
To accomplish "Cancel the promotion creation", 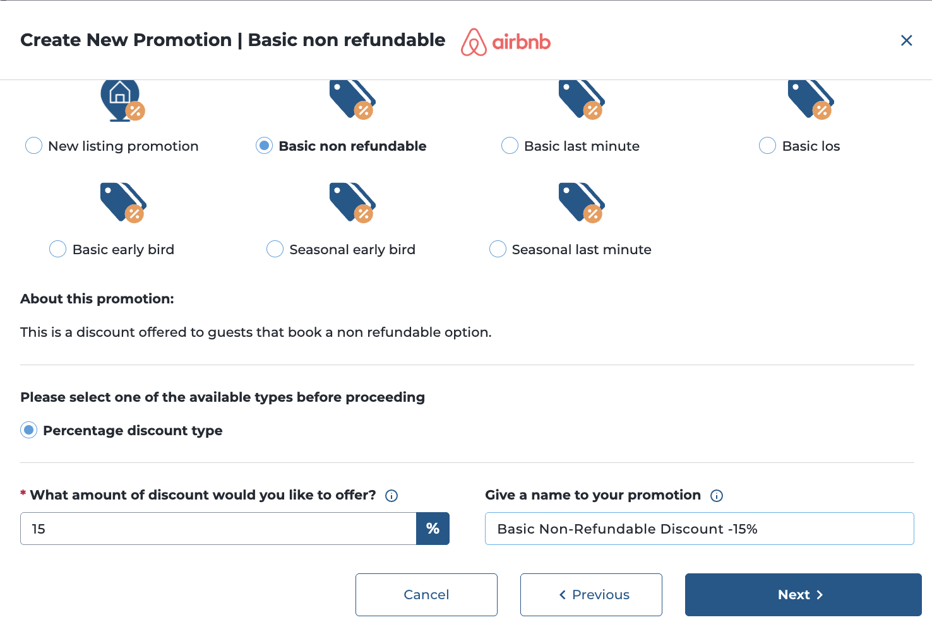I will pyautogui.click(x=426, y=595).
